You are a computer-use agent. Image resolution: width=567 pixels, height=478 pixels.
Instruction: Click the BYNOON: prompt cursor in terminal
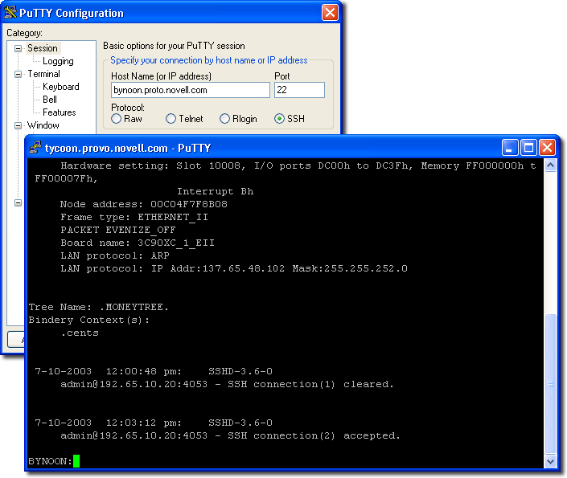point(76,461)
